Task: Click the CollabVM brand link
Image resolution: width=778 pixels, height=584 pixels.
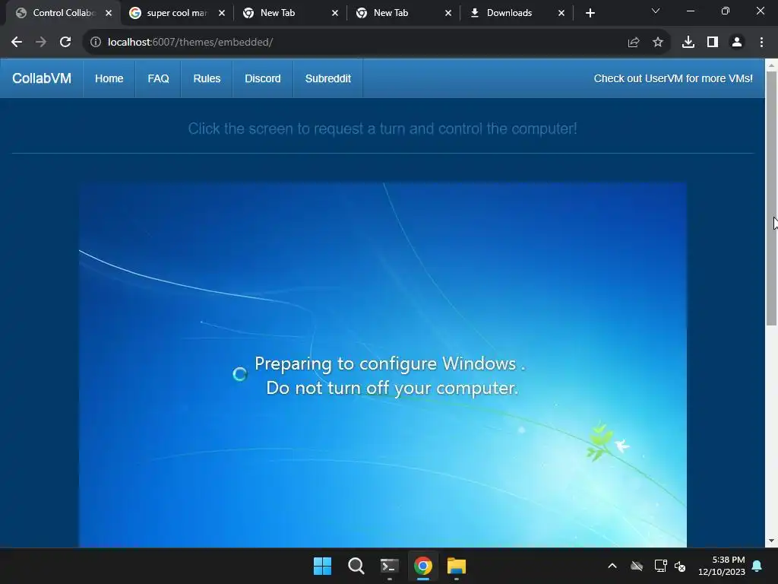Action: pyautogui.click(x=42, y=78)
